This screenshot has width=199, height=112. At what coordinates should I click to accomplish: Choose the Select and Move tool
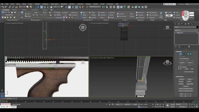coord(41,7)
